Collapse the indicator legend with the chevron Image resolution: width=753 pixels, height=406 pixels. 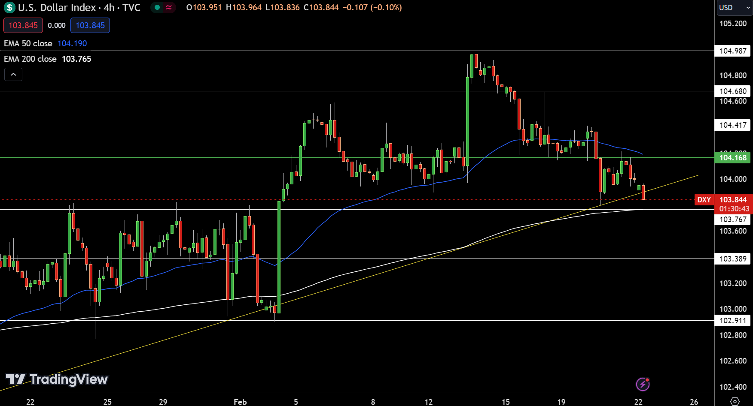(x=13, y=75)
